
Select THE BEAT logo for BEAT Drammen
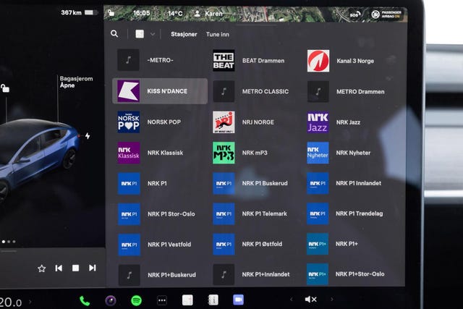224,61
